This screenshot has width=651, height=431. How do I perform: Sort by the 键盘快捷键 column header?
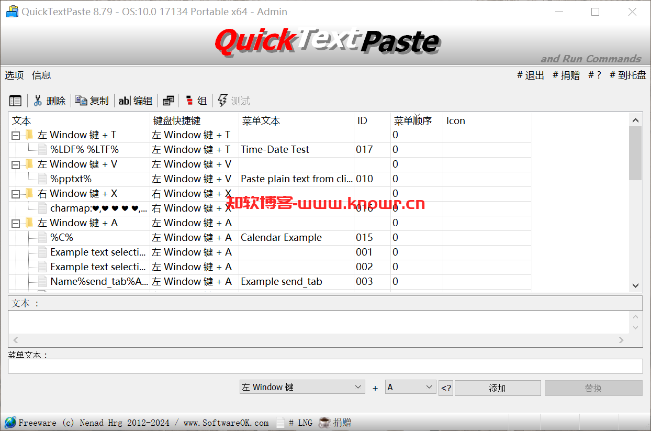point(195,120)
